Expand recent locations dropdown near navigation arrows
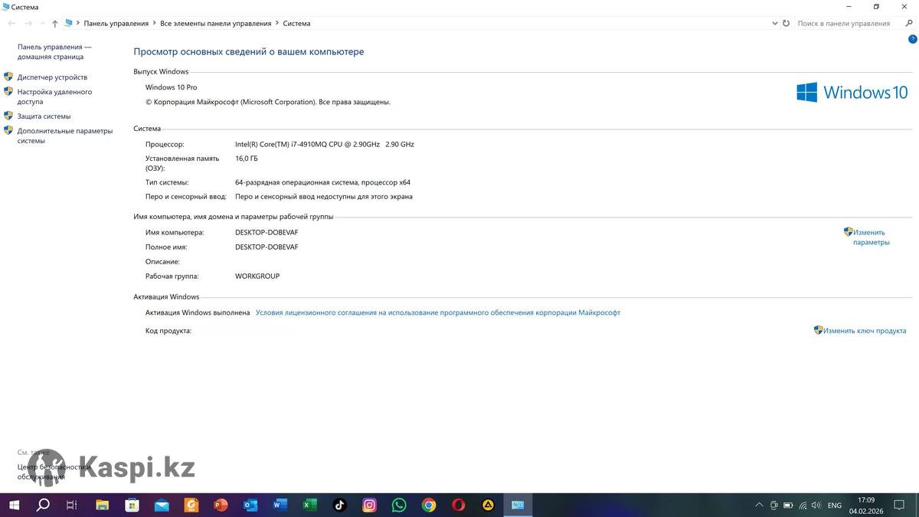Image resolution: width=919 pixels, height=517 pixels. 42,24
